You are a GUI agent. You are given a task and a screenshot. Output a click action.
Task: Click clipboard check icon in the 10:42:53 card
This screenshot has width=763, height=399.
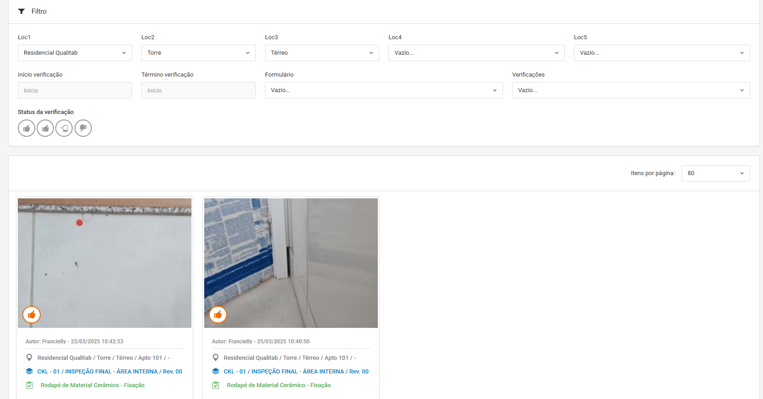click(x=29, y=385)
